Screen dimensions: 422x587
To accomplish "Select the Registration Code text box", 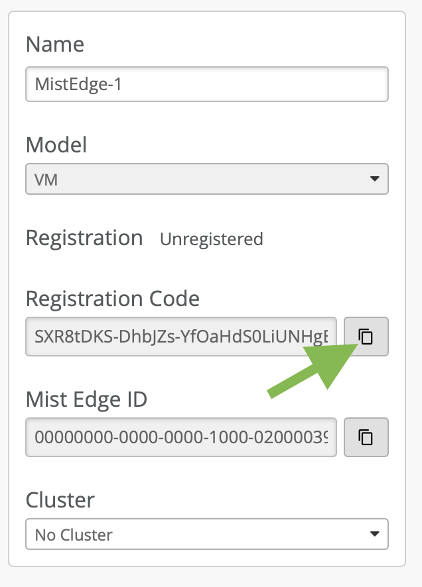I will click(180, 337).
